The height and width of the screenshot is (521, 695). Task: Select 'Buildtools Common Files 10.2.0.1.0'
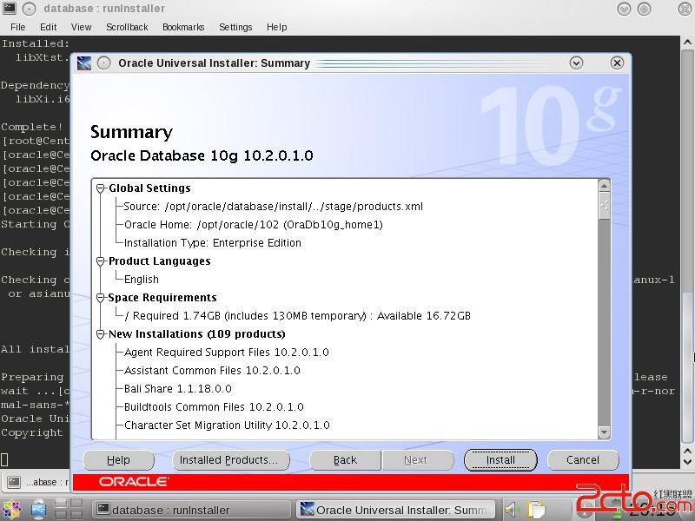tap(214, 407)
